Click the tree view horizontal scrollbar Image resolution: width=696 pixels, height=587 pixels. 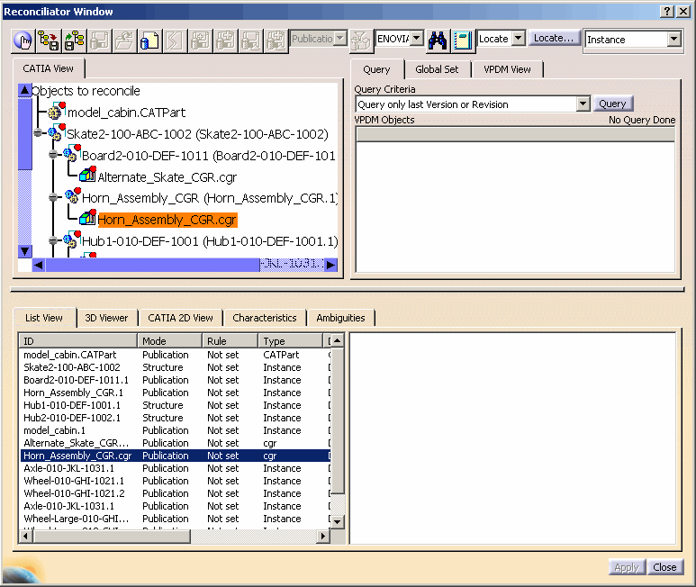153,265
